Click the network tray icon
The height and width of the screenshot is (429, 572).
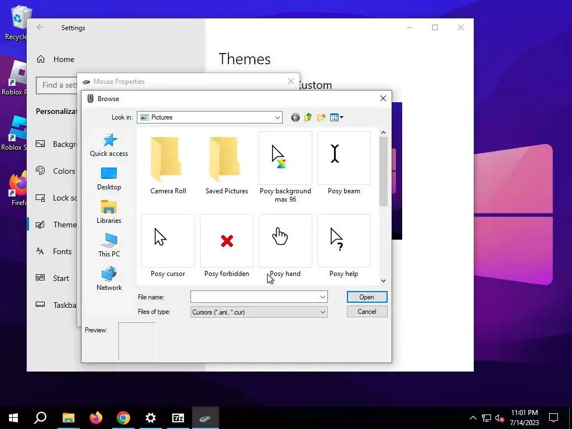click(x=487, y=418)
